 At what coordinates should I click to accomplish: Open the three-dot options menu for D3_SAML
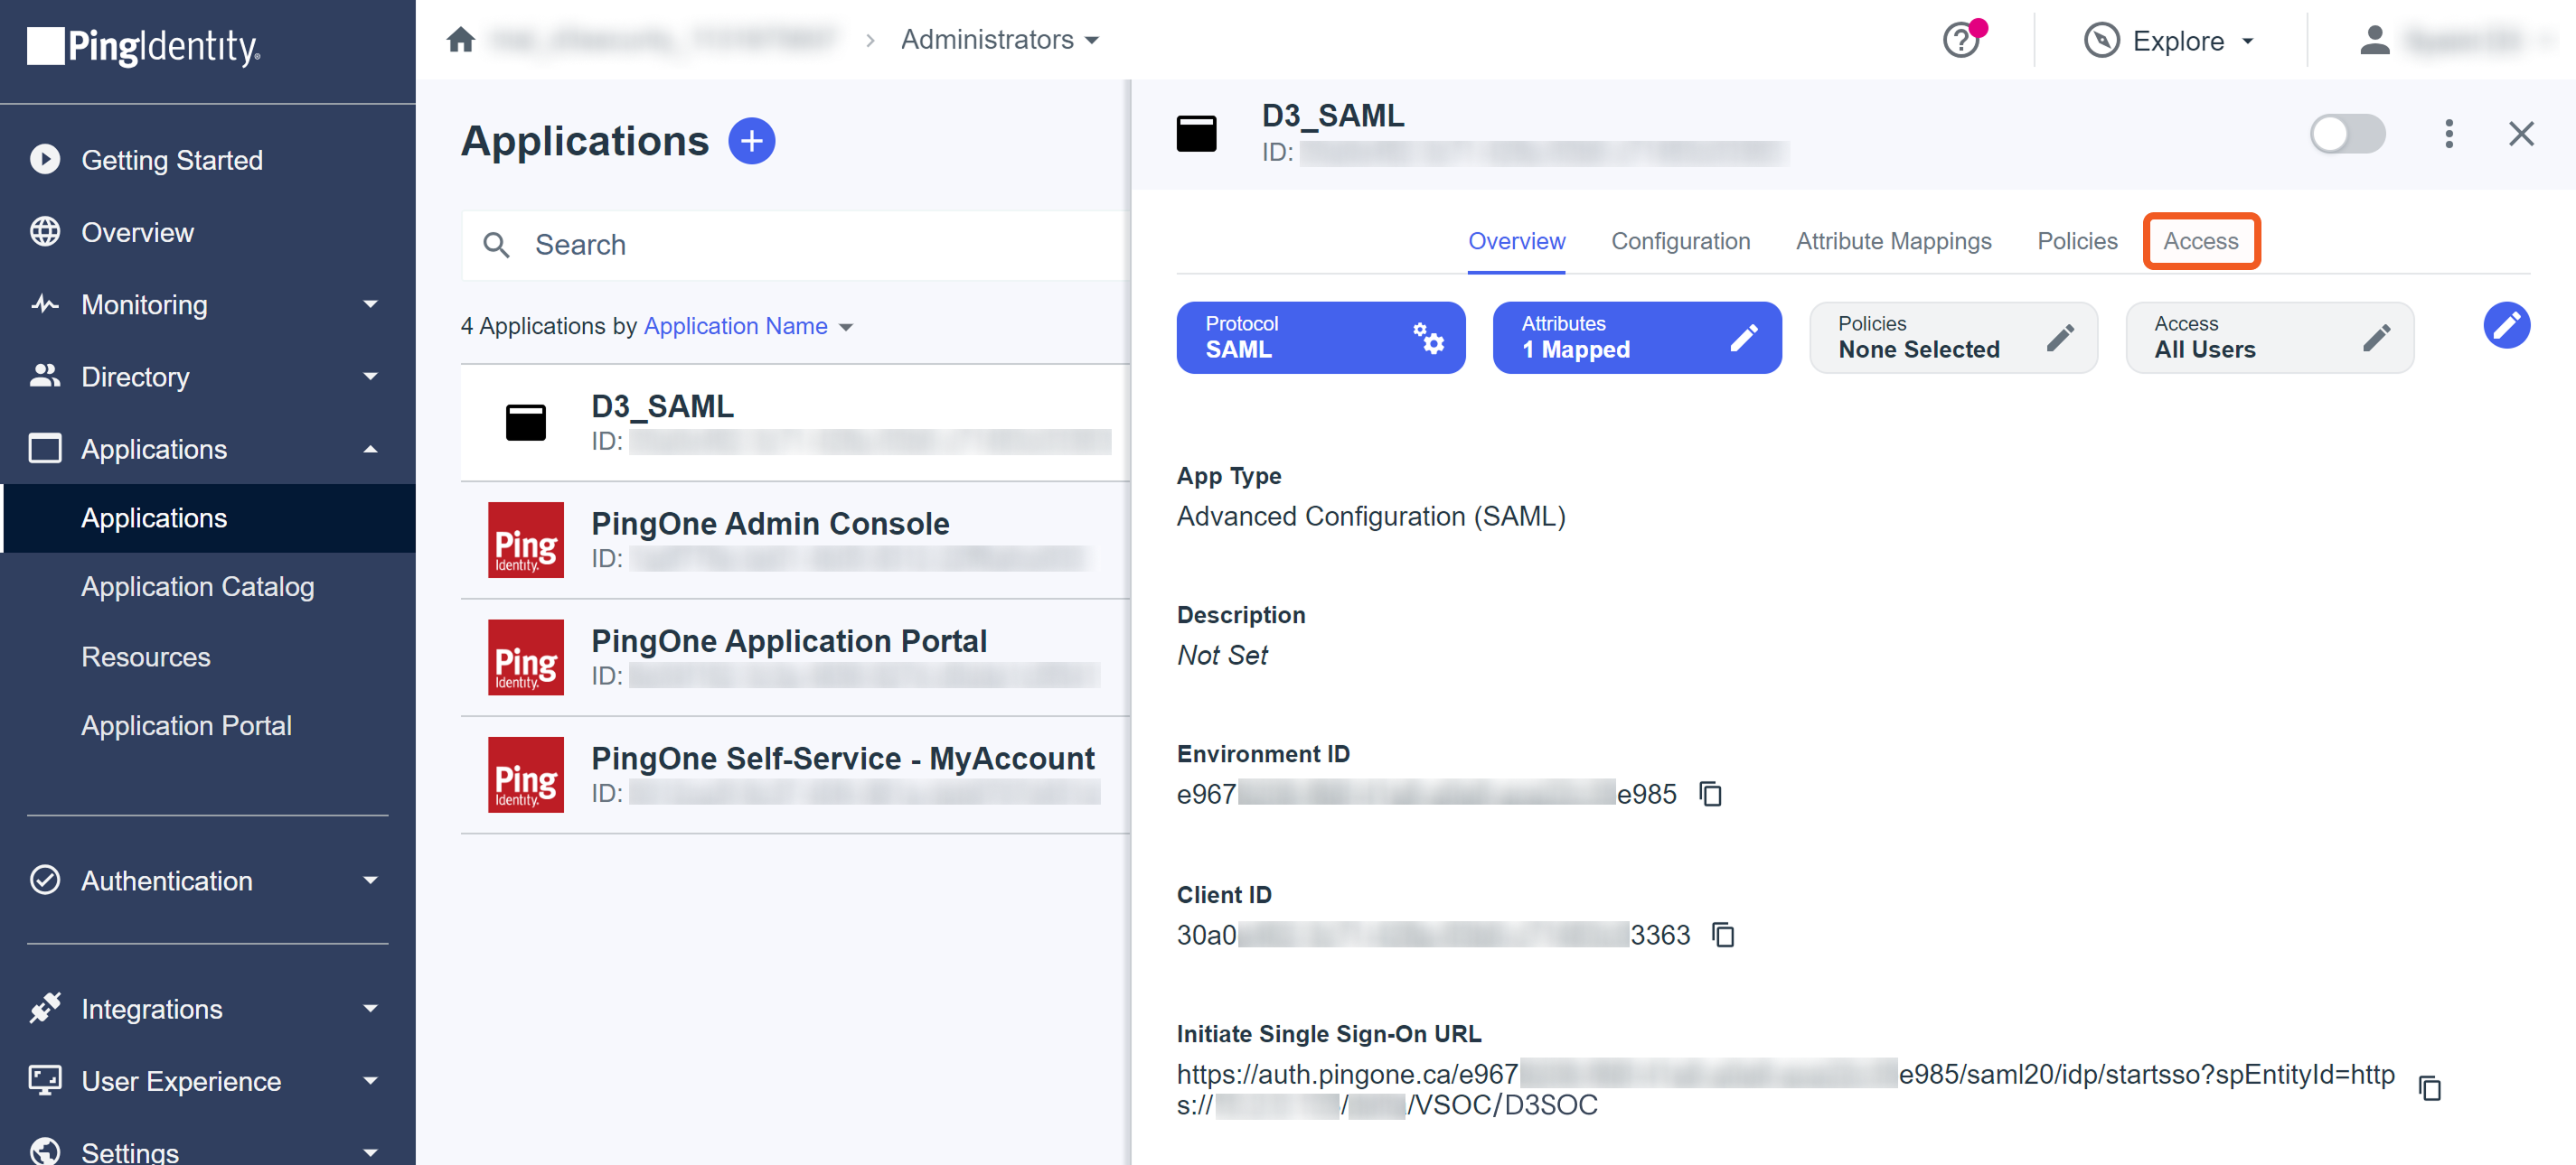(x=2449, y=134)
